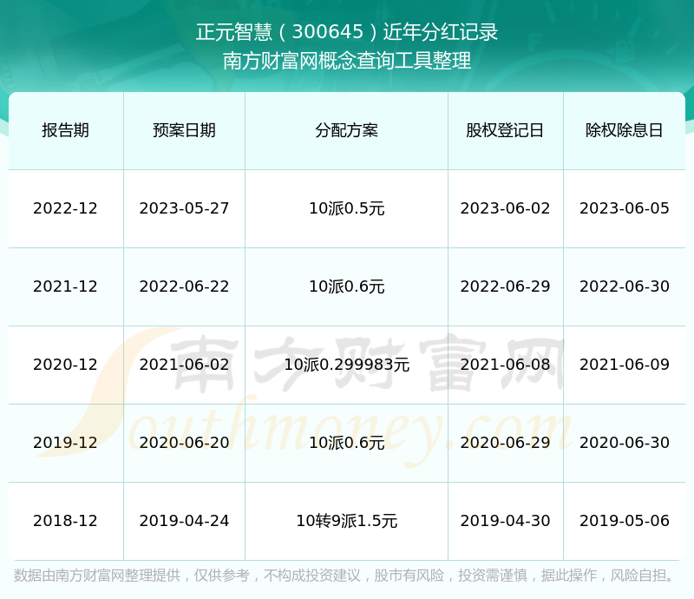Click record date 2023-06-02
The image size is (694, 599).
[505, 208]
